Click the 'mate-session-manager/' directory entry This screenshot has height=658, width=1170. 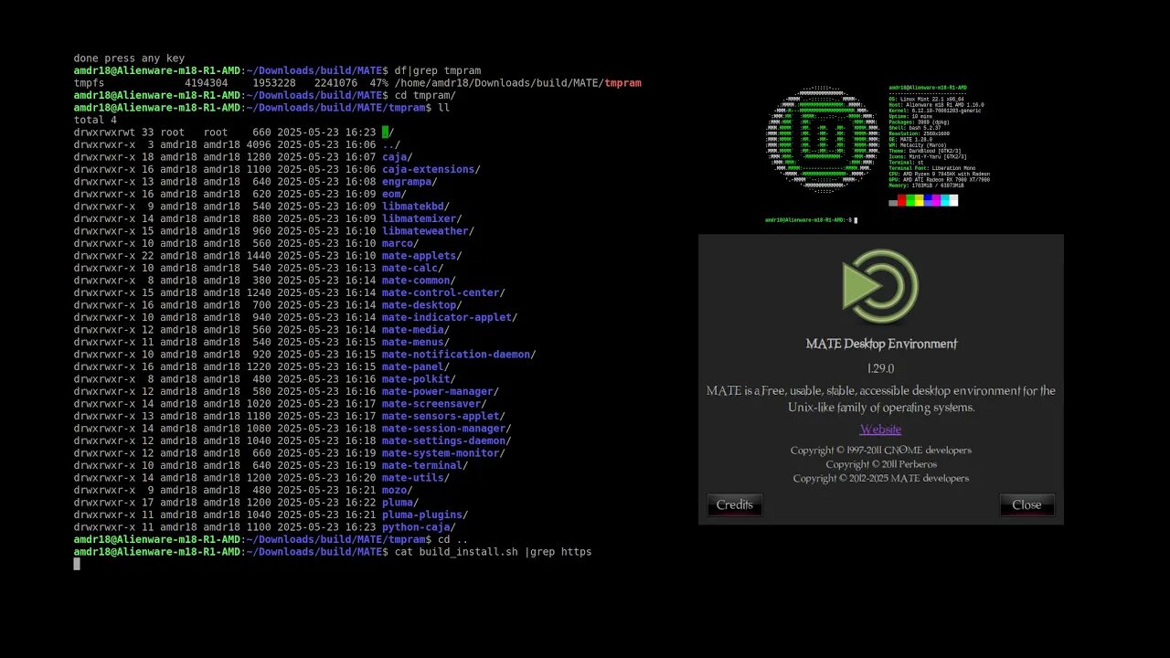pyautogui.click(x=446, y=429)
